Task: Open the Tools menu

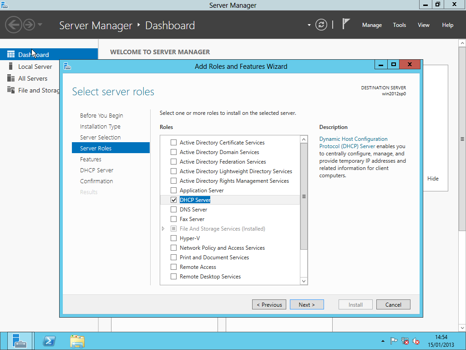Action: point(399,25)
